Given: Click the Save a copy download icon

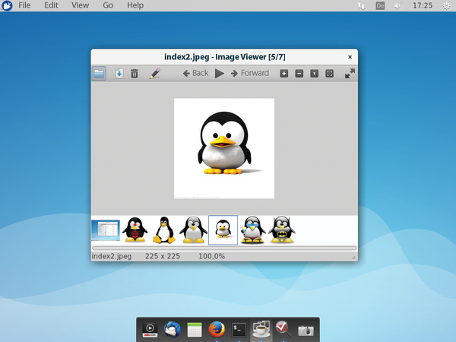Looking at the screenshot, I should coord(119,73).
